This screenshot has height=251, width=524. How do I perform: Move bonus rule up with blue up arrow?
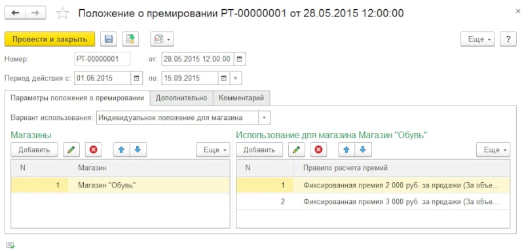346,149
